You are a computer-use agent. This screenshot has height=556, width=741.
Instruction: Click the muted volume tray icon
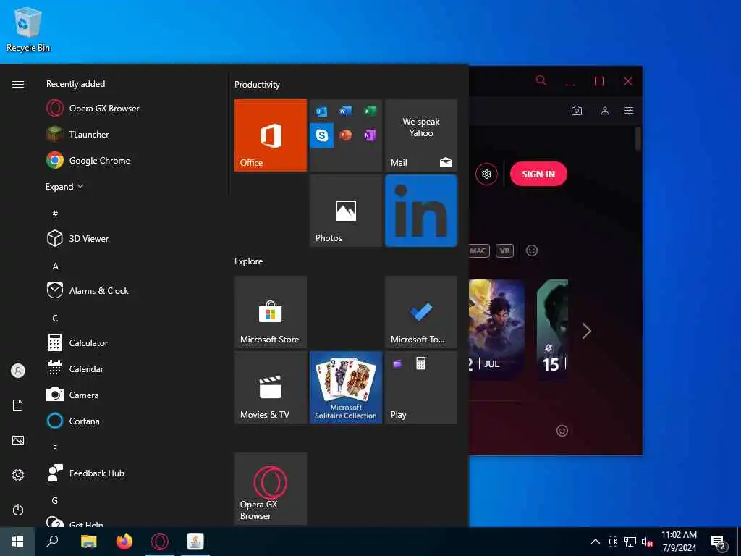tap(647, 542)
